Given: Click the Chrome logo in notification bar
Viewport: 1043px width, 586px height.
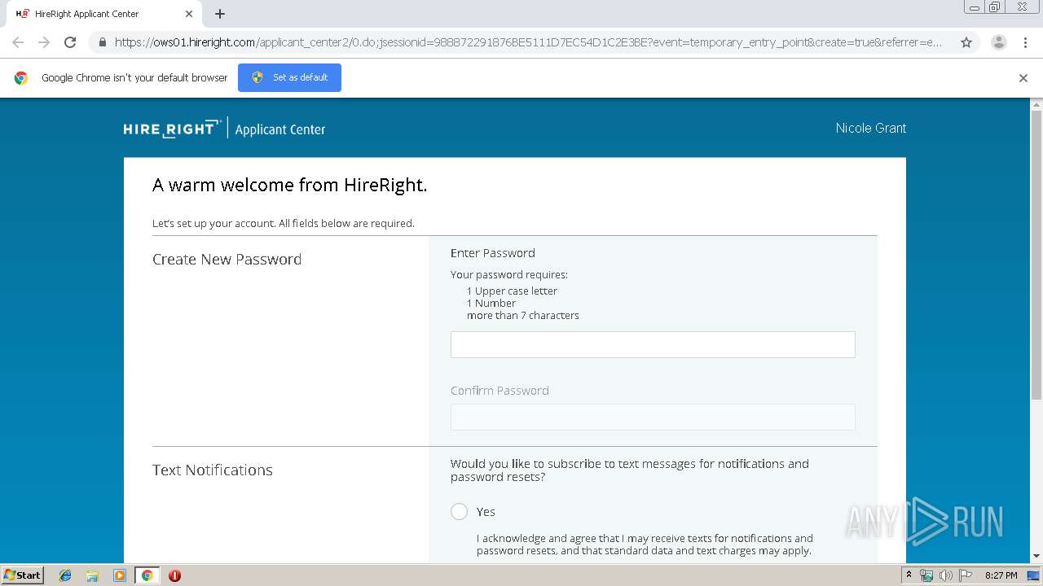Looking at the screenshot, I should (21, 78).
